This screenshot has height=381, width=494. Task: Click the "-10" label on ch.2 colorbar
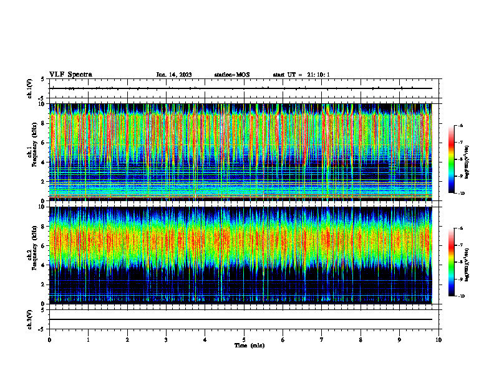pyautogui.click(x=461, y=296)
